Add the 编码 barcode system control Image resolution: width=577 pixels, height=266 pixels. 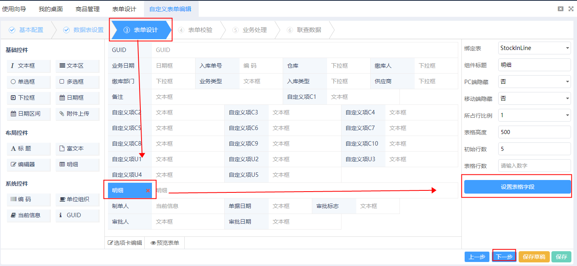click(29, 199)
